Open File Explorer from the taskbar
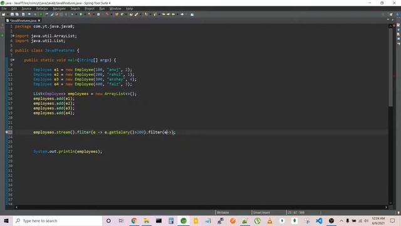This screenshot has width=401, height=226. [x=146, y=220]
